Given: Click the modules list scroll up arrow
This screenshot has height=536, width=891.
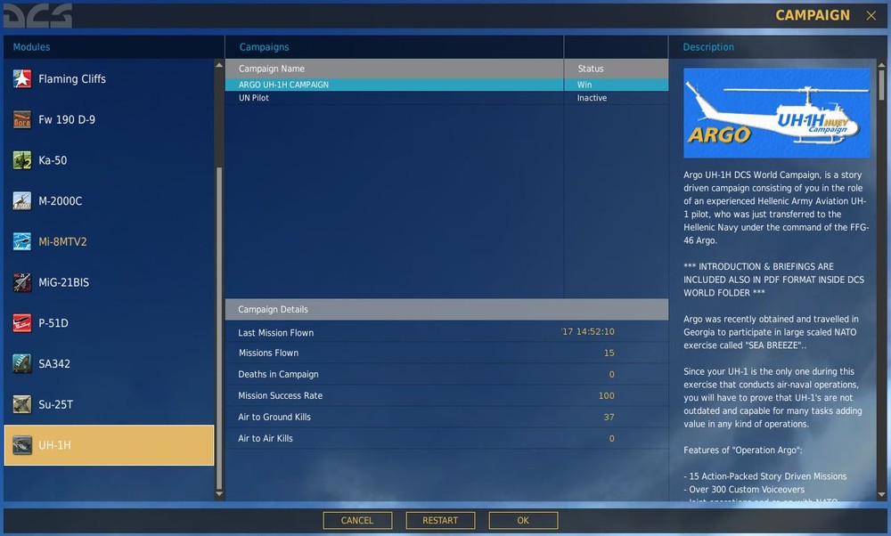Looking at the screenshot, I should (219, 65).
